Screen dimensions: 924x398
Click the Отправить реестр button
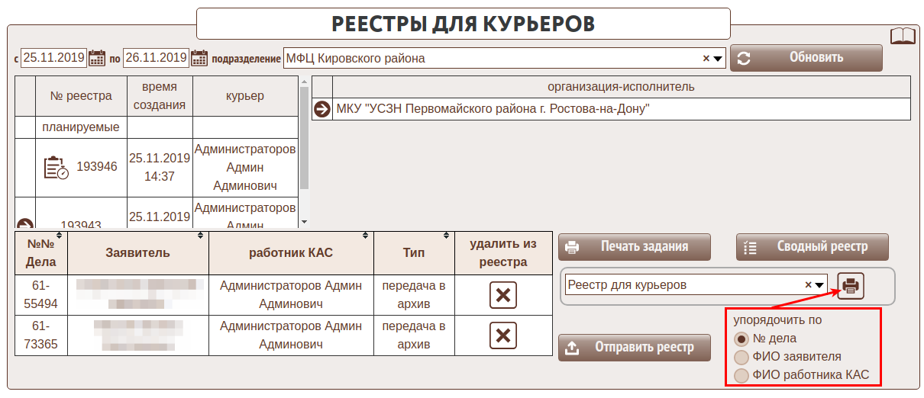[x=635, y=348]
